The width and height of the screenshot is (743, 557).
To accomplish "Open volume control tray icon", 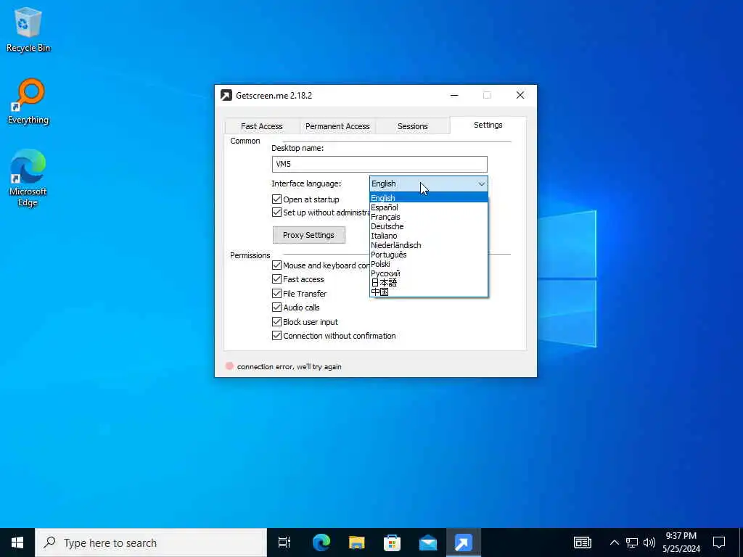I will [x=649, y=542].
